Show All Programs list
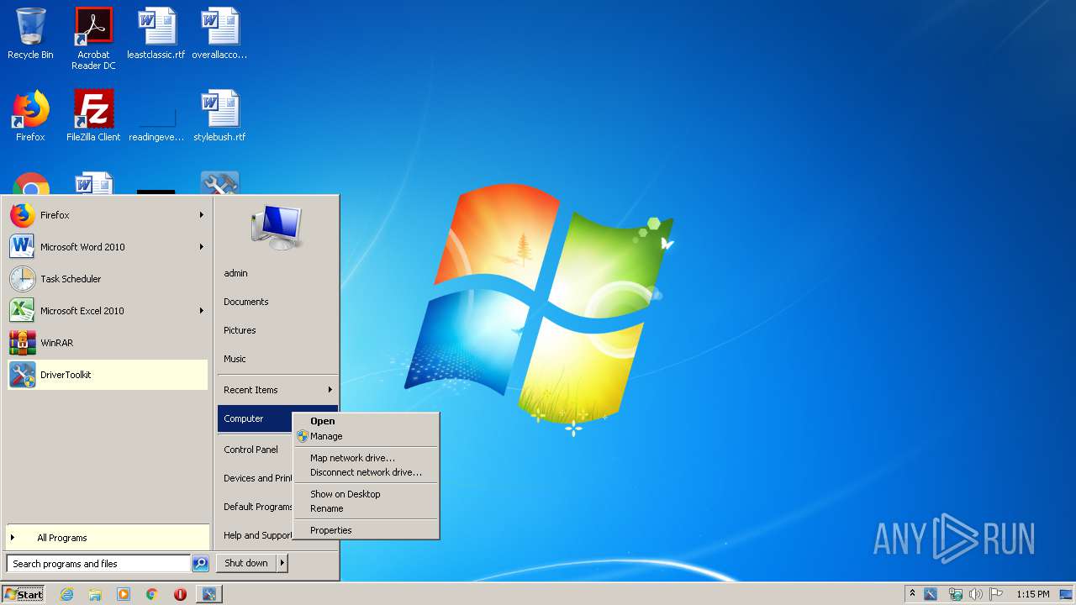Viewport: 1076px width, 605px height. (x=107, y=538)
